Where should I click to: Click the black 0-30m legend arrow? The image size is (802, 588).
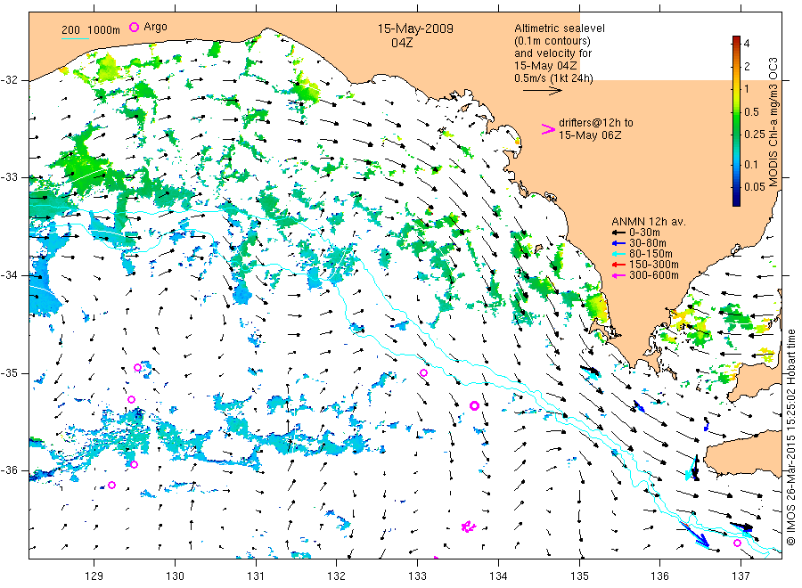coord(618,233)
